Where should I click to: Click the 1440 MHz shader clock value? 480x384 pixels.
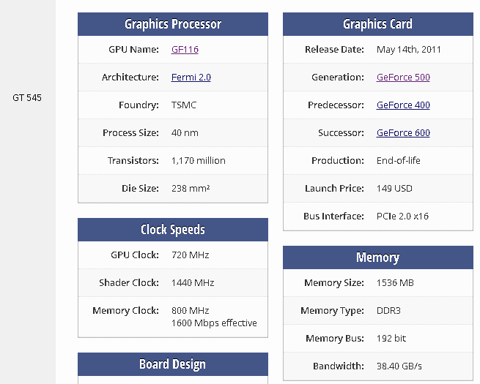tap(193, 283)
